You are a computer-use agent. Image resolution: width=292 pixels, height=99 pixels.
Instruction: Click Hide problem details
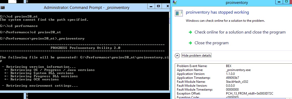pos(196,56)
